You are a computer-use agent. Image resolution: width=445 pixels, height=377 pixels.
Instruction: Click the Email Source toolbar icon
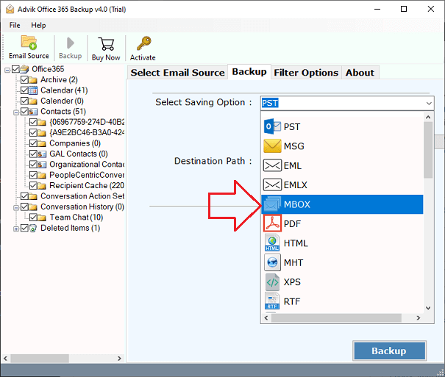click(29, 43)
